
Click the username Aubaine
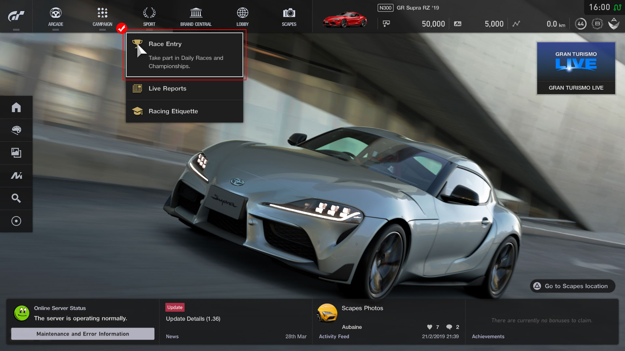click(352, 327)
